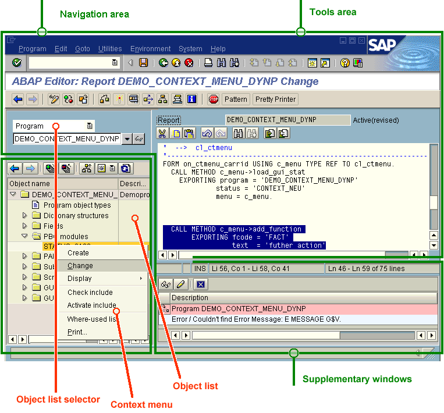The image size is (444, 413).
Task: Select Program object types tree item
Action: [77, 205]
